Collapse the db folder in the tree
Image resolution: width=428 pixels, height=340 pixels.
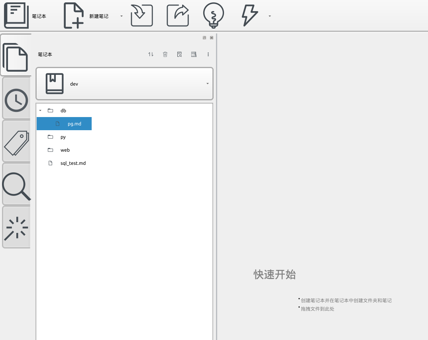pyautogui.click(x=40, y=110)
